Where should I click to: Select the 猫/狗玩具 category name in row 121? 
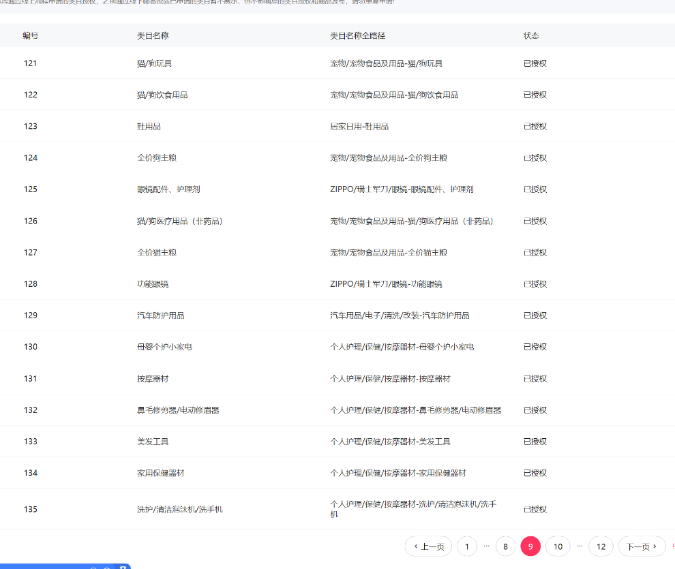point(154,63)
